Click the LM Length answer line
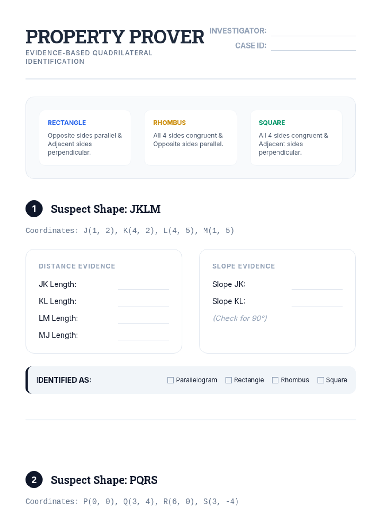381x508 pixels. coord(144,318)
